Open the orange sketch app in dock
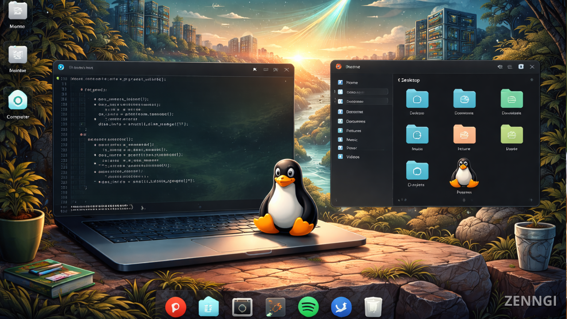 [275, 307]
